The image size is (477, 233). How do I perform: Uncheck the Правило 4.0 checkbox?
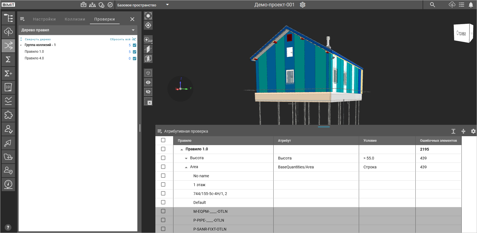tap(135, 59)
